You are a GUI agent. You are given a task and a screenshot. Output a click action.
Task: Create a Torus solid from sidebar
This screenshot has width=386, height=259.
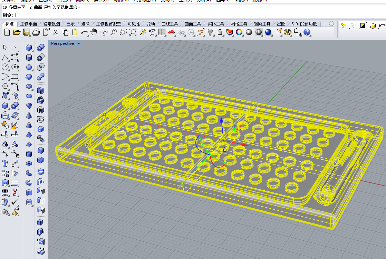click(x=29, y=163)
